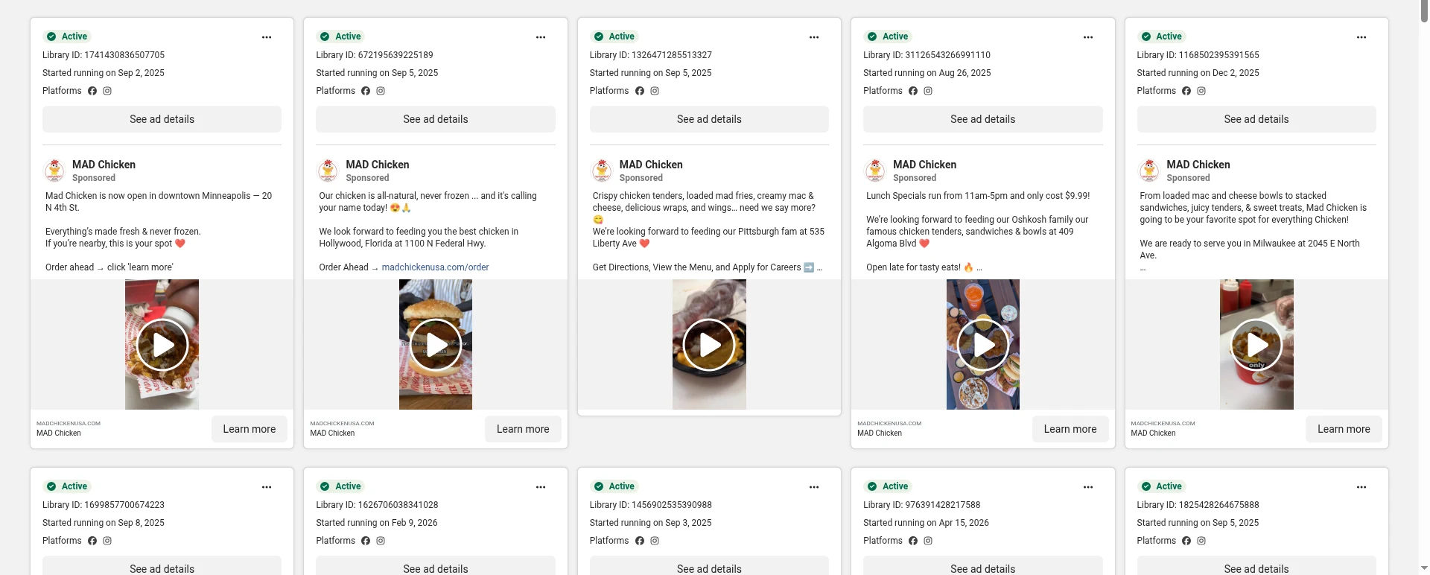See ad details for Library ID 976391428217588
1430x575 pixels.
tap(983, 566)
